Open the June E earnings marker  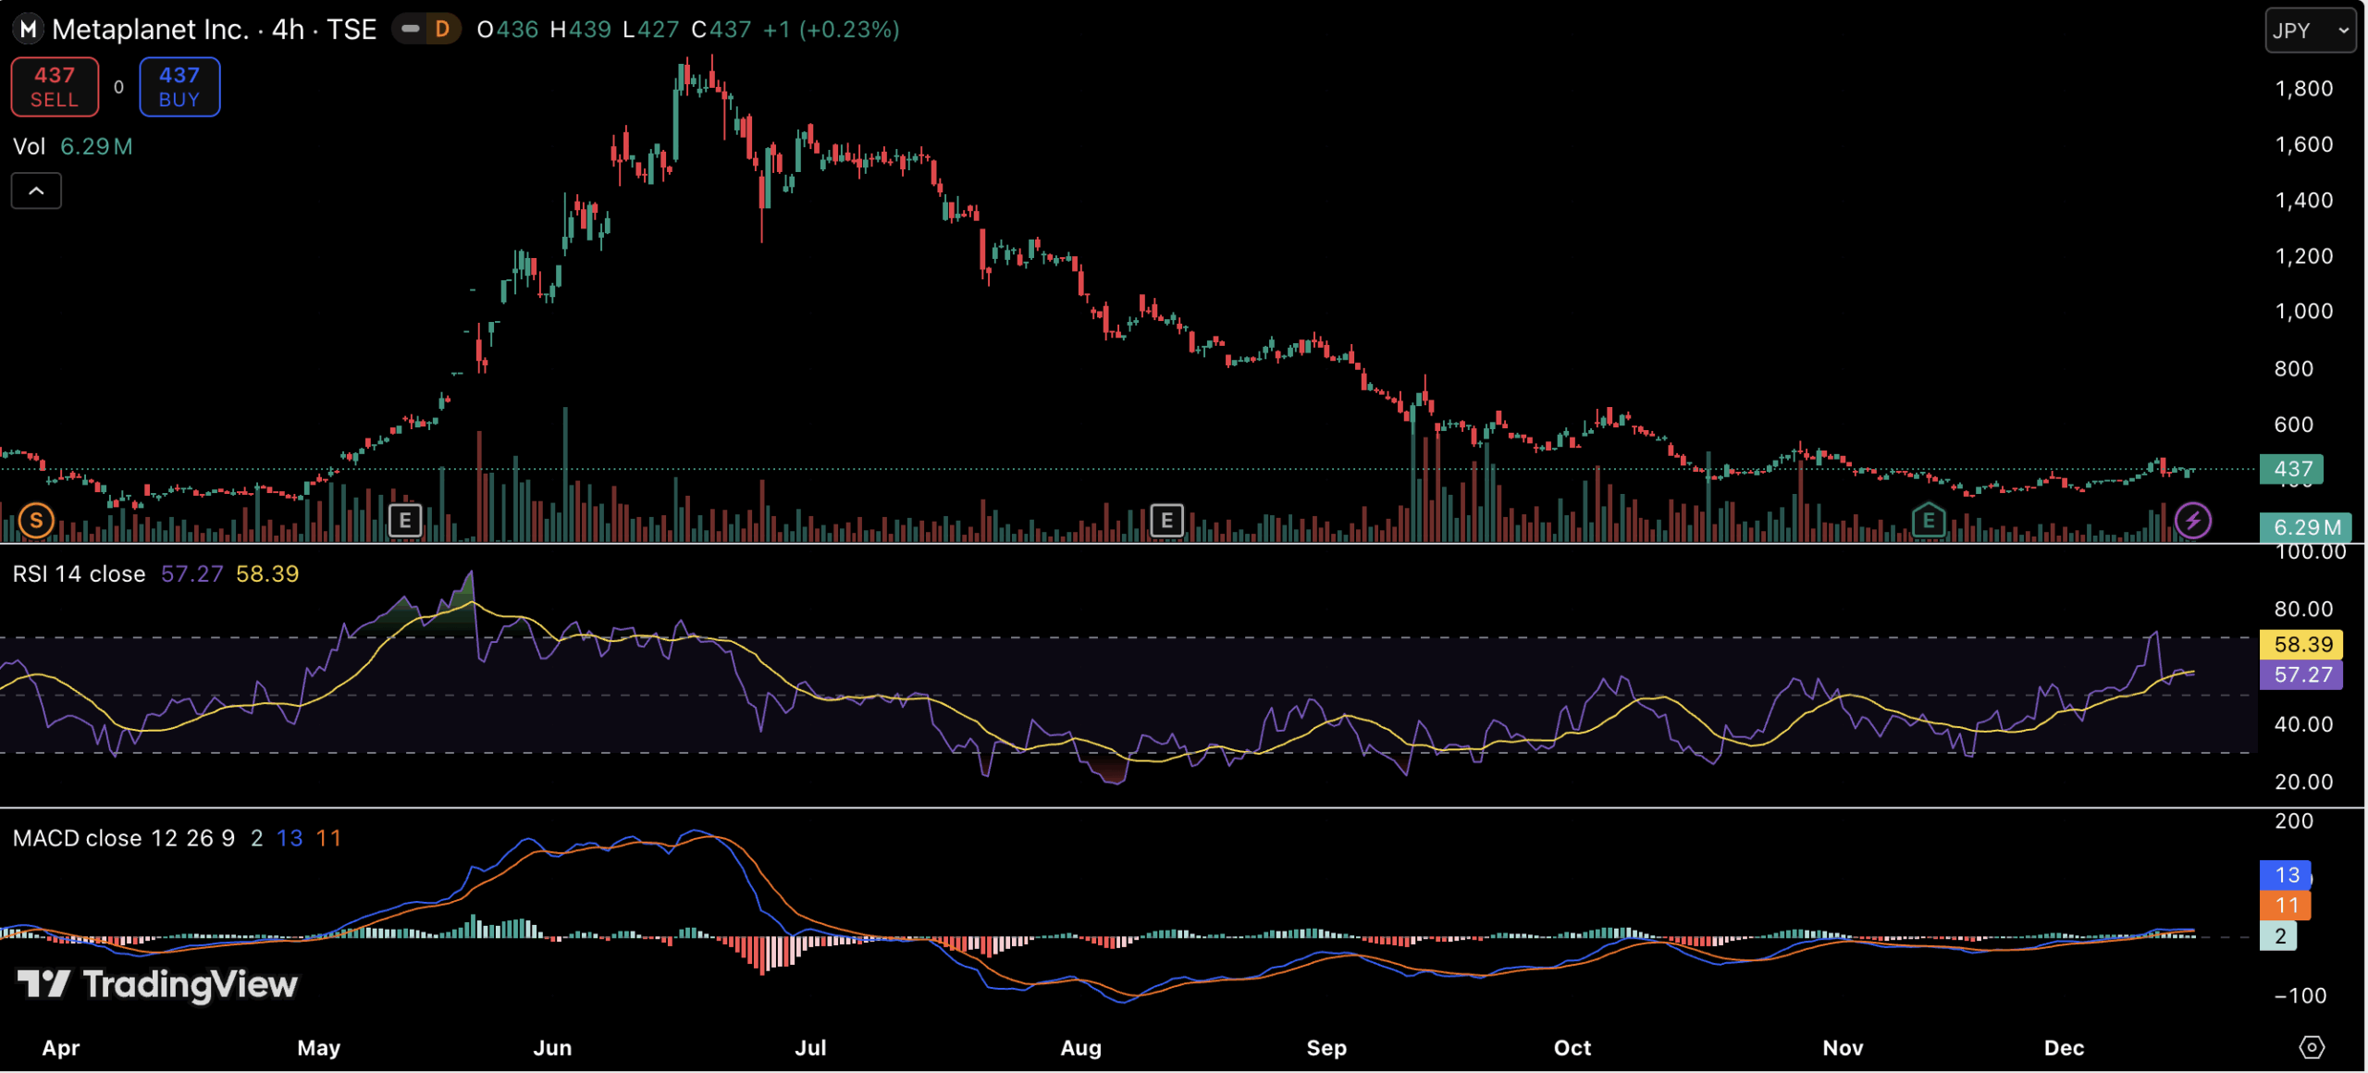click(404, 520)
